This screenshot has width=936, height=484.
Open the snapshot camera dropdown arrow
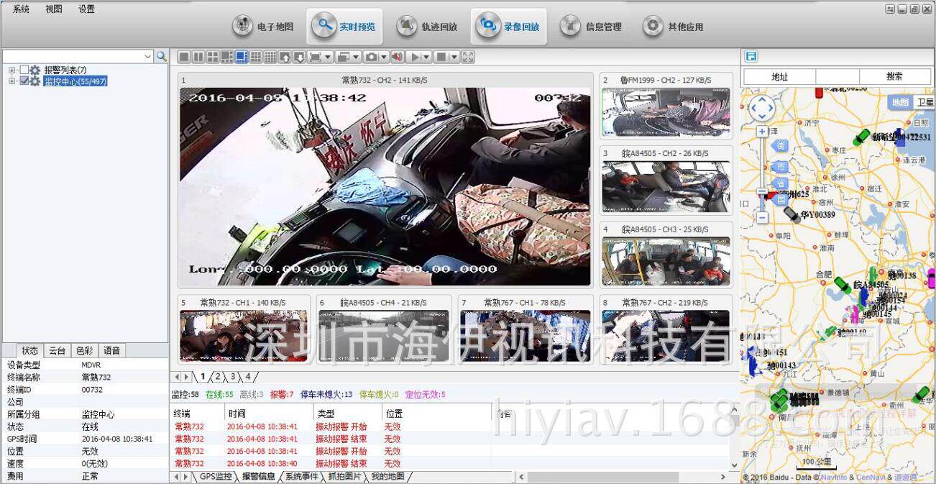[383, 57]
